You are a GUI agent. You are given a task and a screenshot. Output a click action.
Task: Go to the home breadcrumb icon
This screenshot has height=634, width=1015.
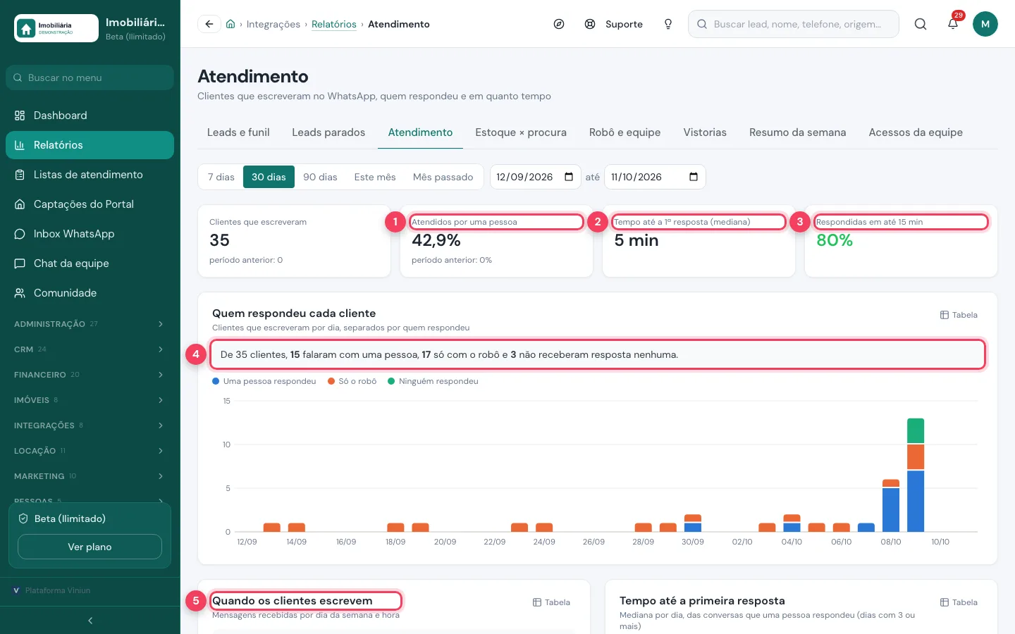pyautogui.click(x=230, y=24)
